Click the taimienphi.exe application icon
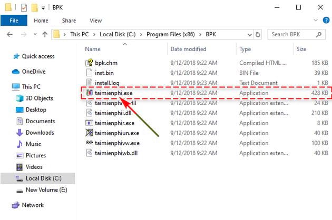The image size is (332, 220). point(90,93)
